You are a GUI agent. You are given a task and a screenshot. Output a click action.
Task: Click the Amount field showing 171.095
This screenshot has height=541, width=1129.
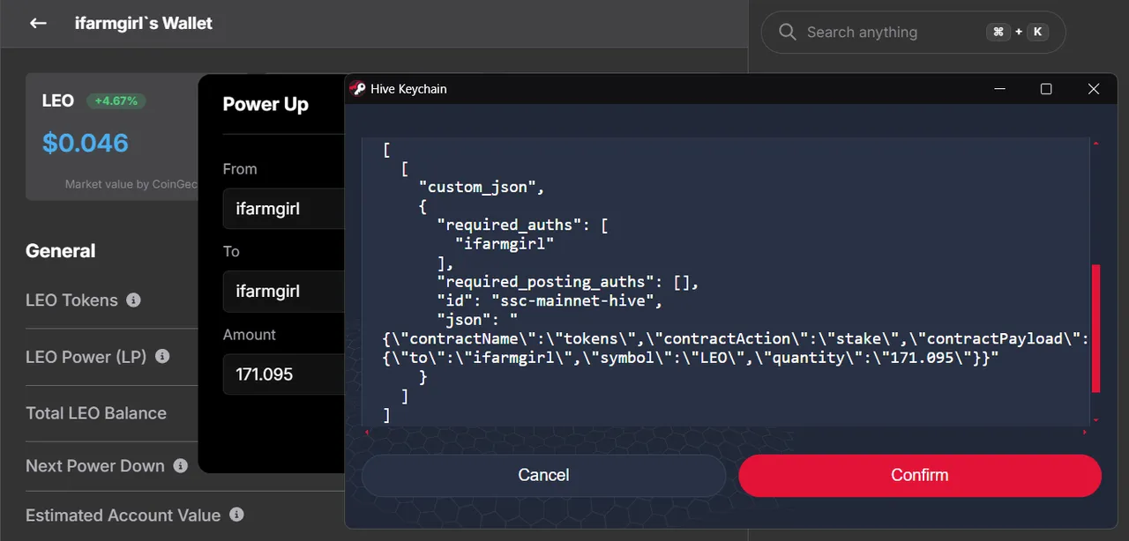click(283, 374)
